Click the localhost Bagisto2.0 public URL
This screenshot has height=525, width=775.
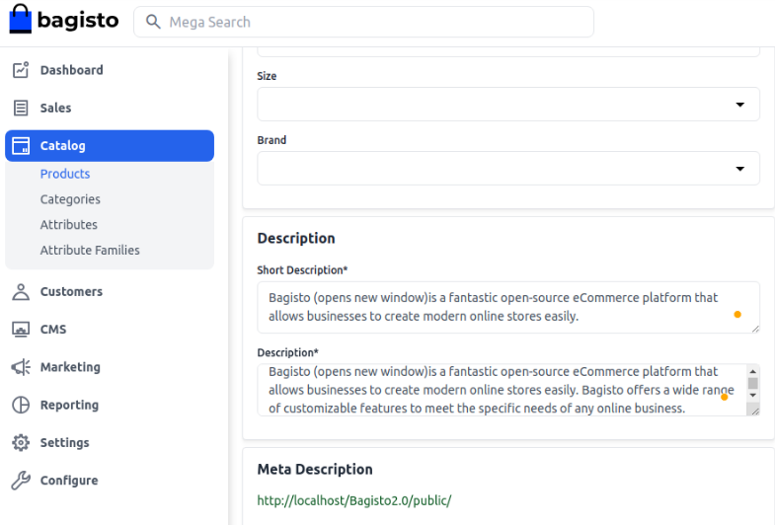pyautogui.click(x=353, y=500)
